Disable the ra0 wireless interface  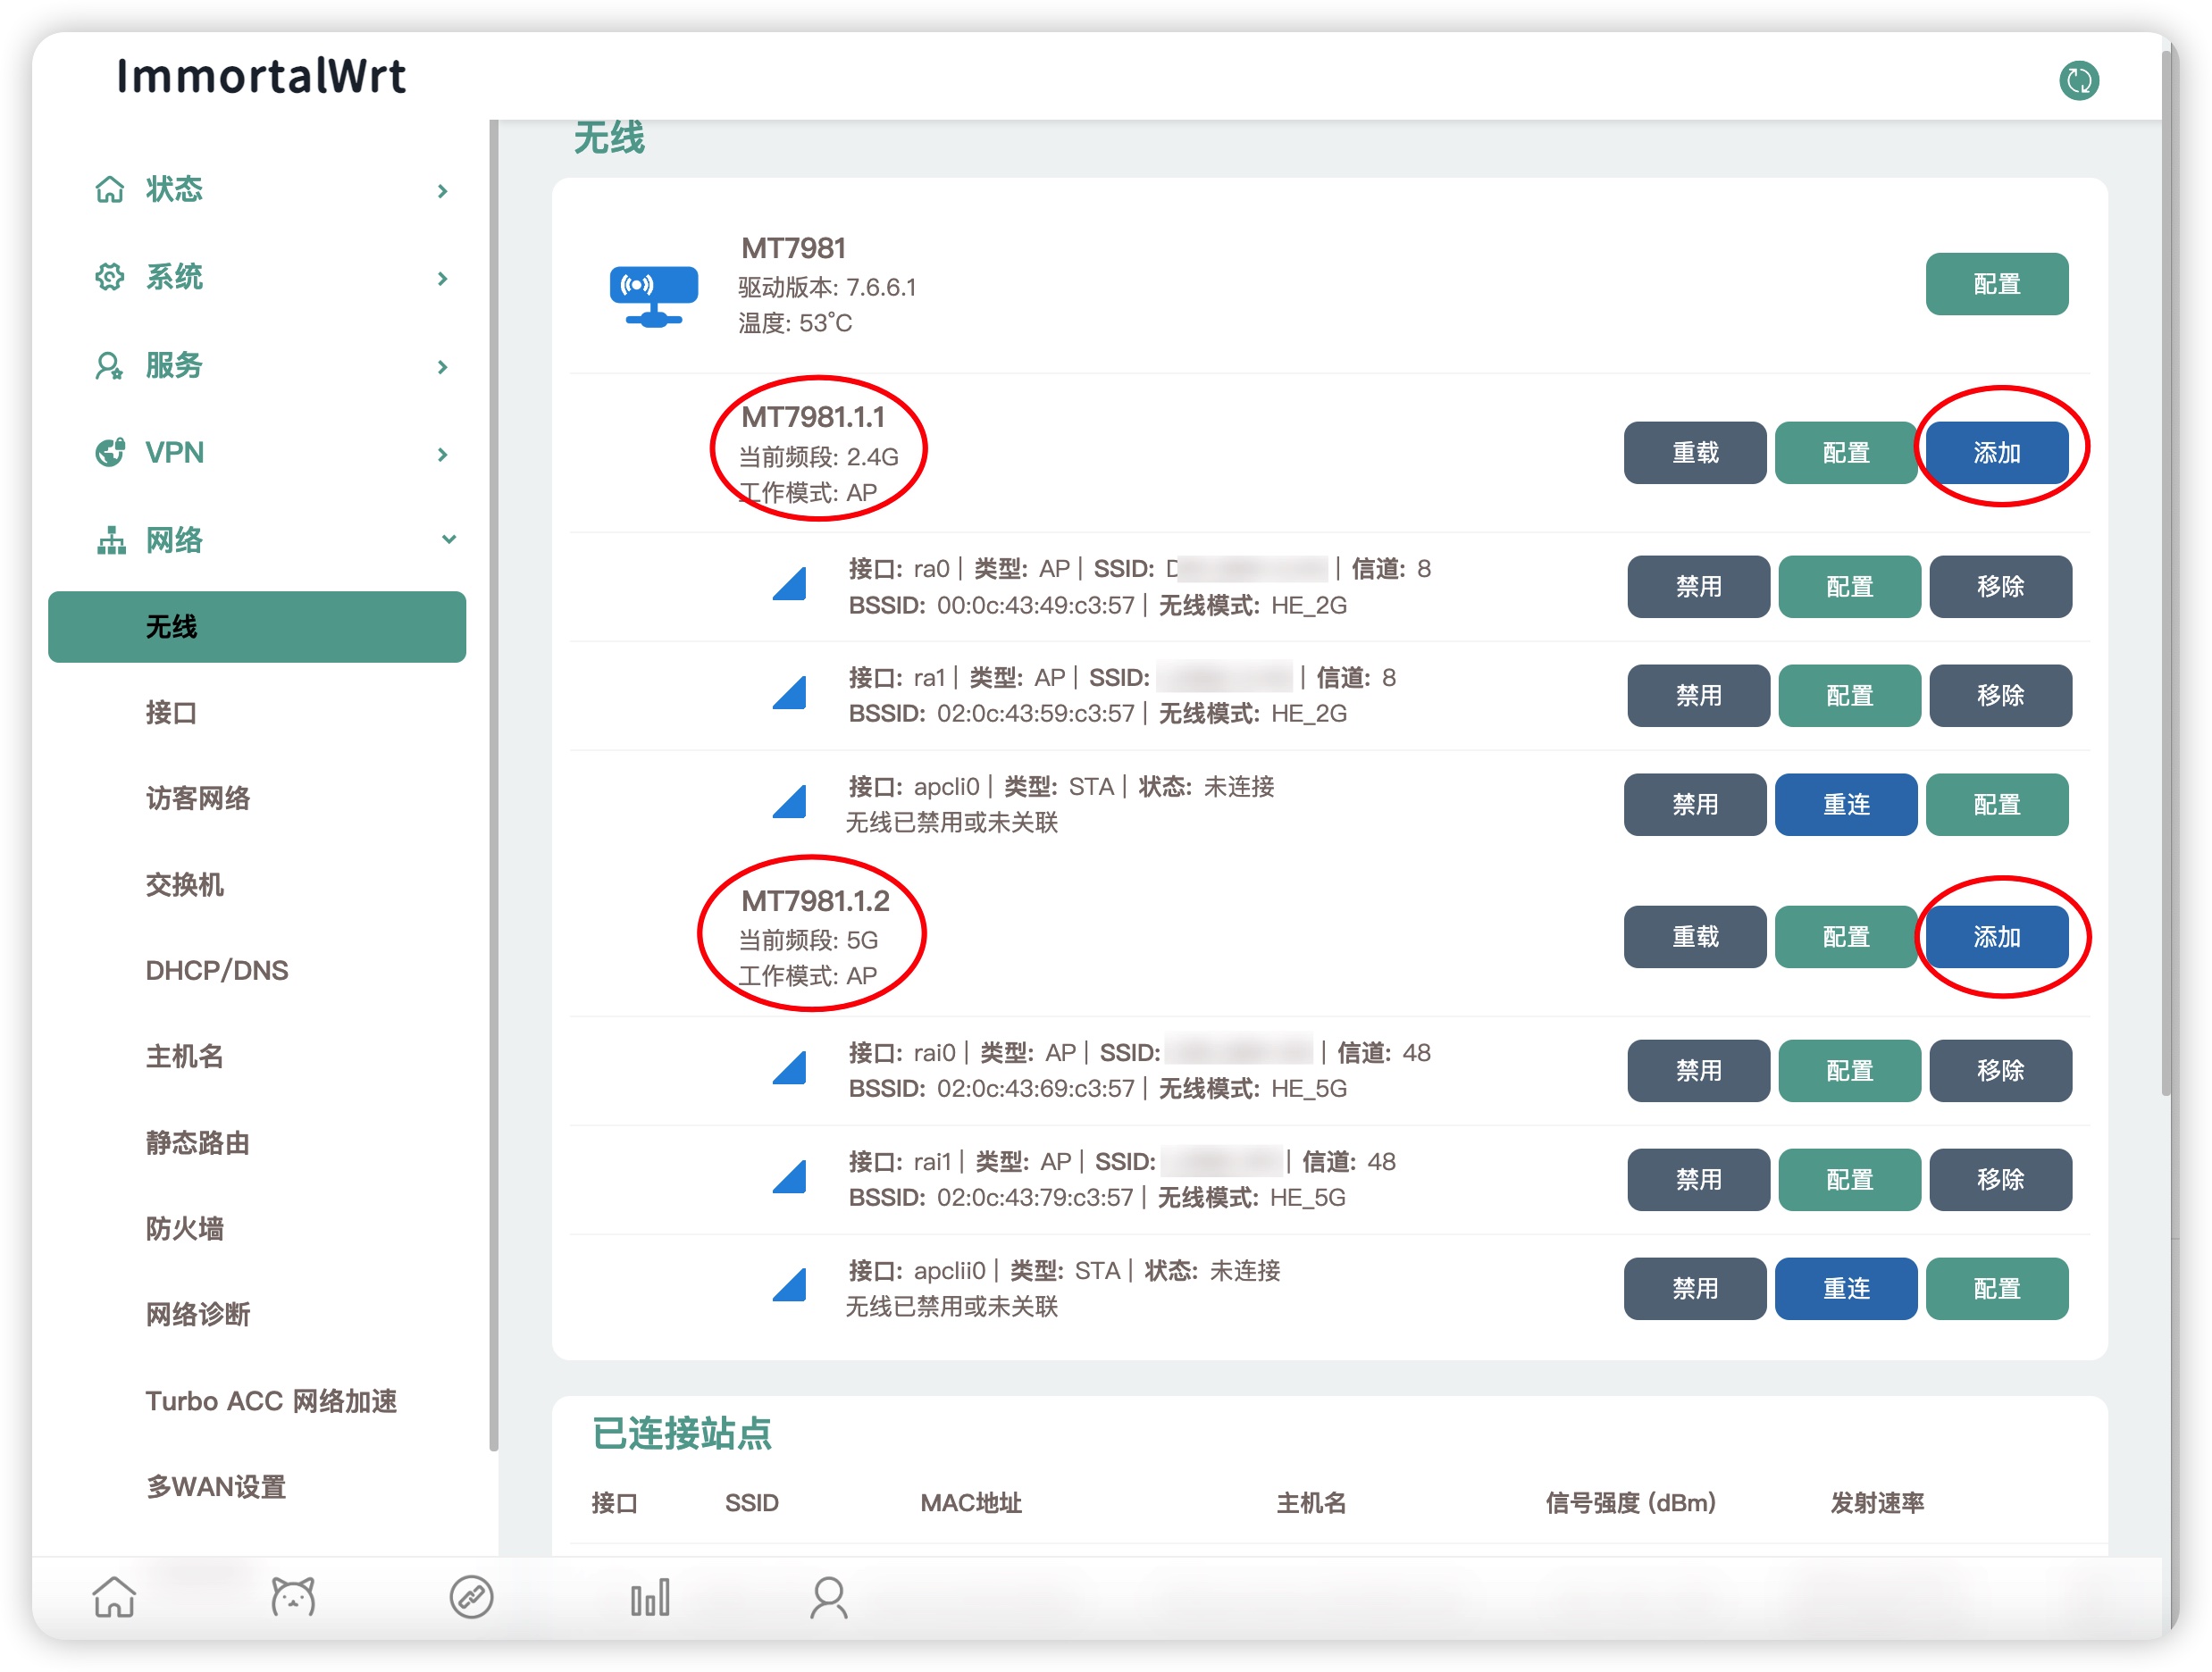1697,586
